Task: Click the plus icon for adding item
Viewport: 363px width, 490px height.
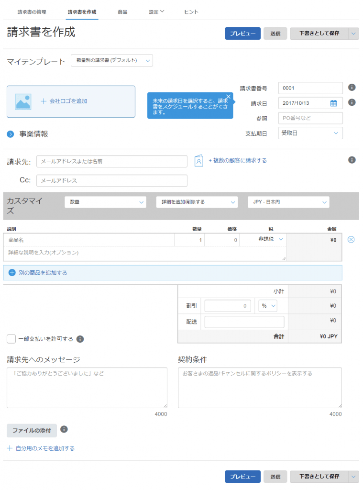Action: click(x=12, y=272)
